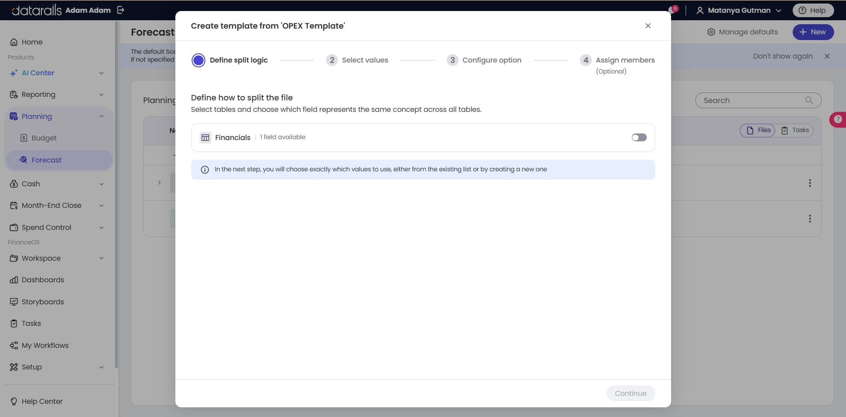The width and height of the screenshot is (846, 417).
Task: Close the Create template dialog
Action: (x=648, y=26)
